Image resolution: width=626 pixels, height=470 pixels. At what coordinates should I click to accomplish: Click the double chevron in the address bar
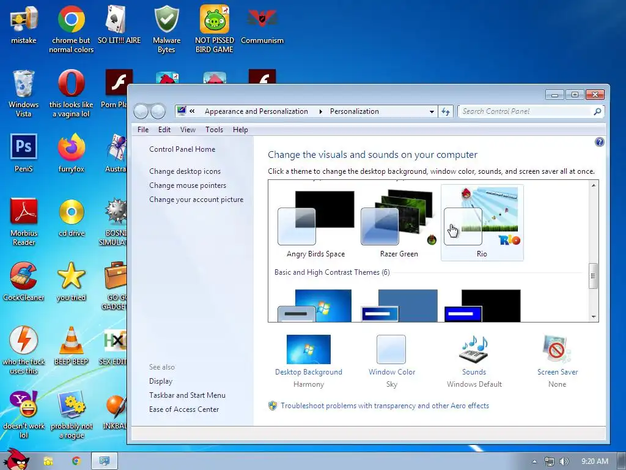[193, 111]
